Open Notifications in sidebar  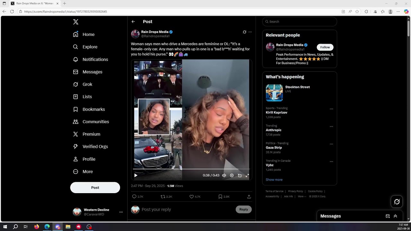point(95,59)
